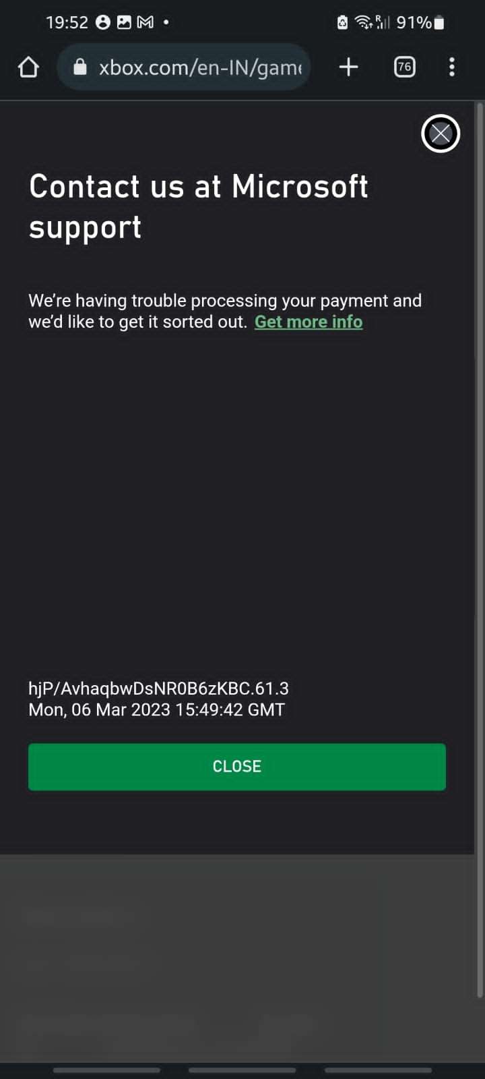The width and height of the screenshot is (485, 1079).
Task: Tap the Gmail notification icon in status bar
Action: (145, 22)
